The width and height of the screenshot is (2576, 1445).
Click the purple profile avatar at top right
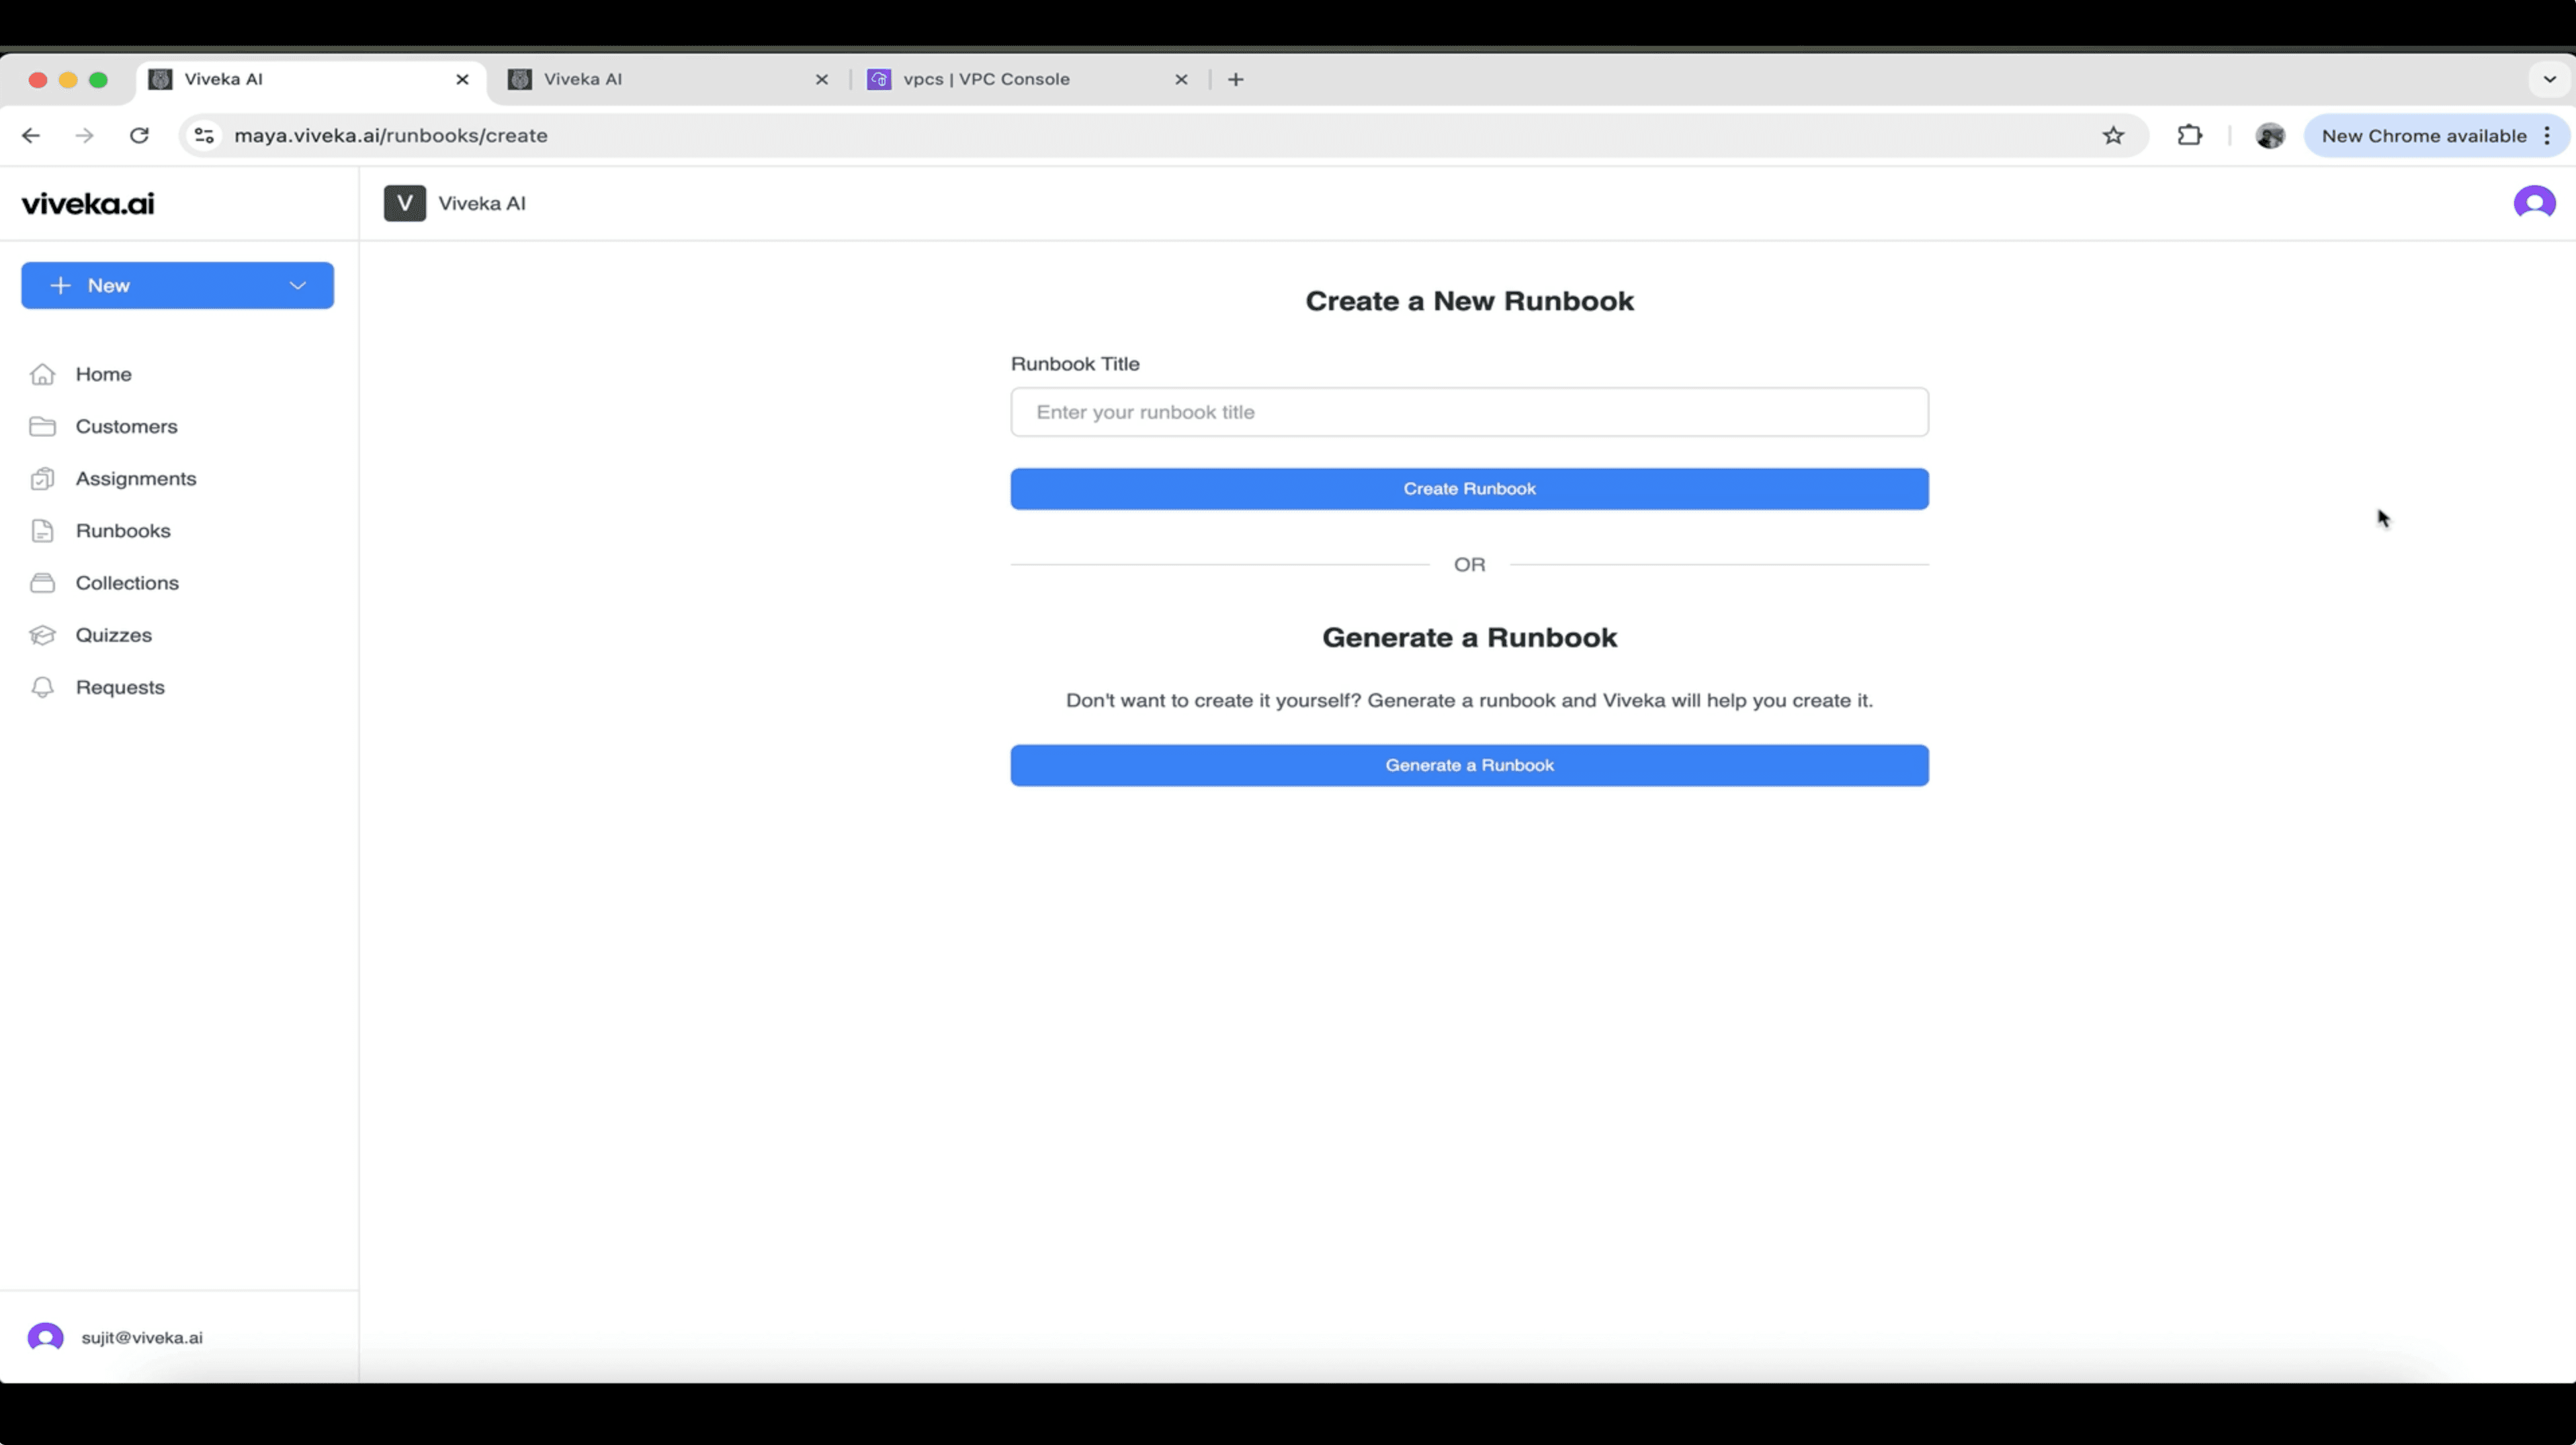pos(2534,203)
